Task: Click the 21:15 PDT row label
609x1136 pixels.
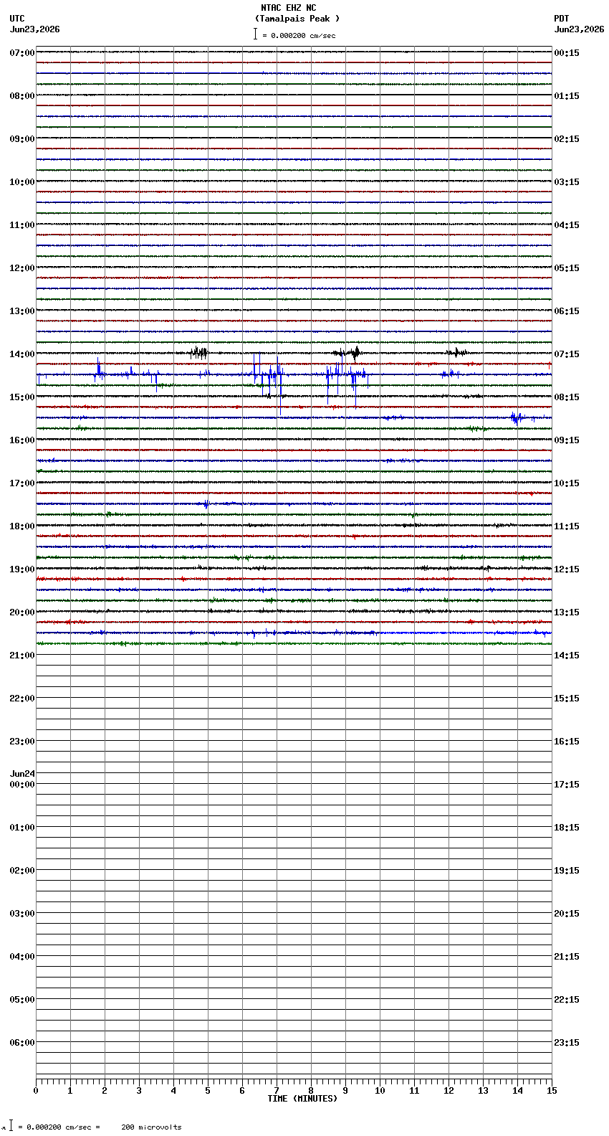Action: [x=567, y=957]
